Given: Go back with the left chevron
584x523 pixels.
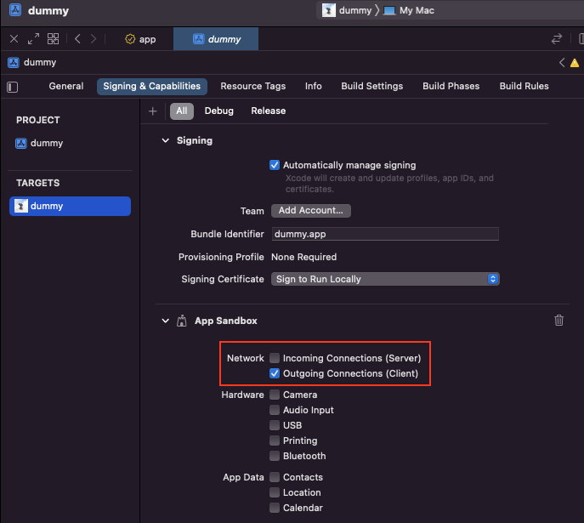Looking at the screenshot, I should pyautogui.click(x=77, y=39).
